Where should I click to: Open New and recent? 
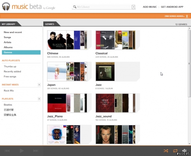(x=13, y=32)
